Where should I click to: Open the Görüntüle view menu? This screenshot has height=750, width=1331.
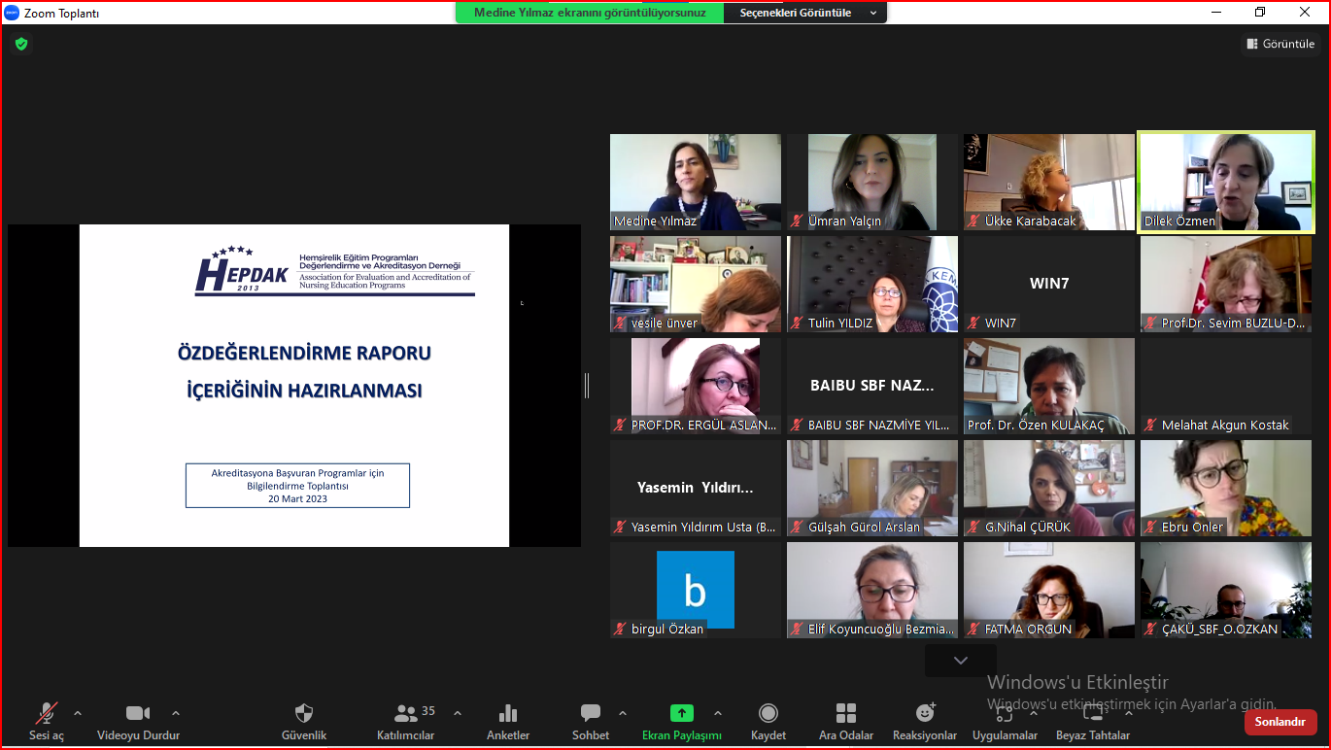pyautogui.click(x=1280, y=44)
